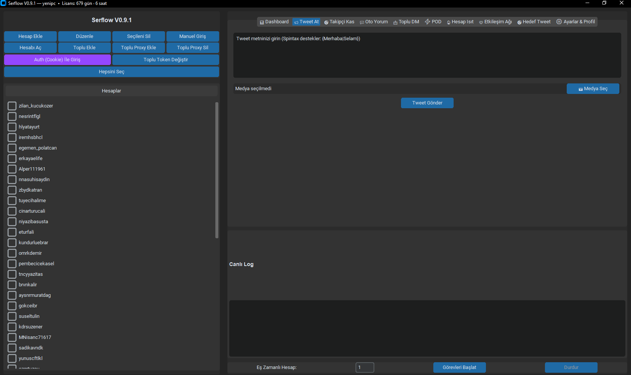The width and height of the screenshot is (631, 375).
Task: Check the brvnkalir account checkbox
Action: coord(12,285)
